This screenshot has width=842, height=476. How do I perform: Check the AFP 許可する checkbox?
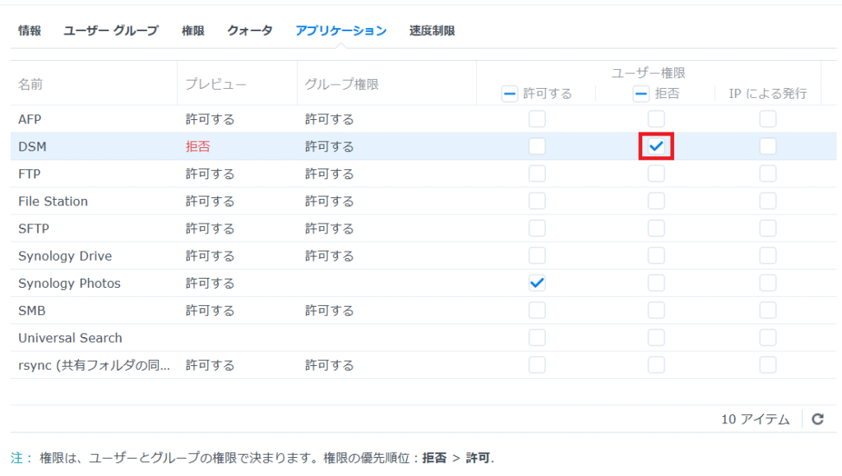(536, 118)
